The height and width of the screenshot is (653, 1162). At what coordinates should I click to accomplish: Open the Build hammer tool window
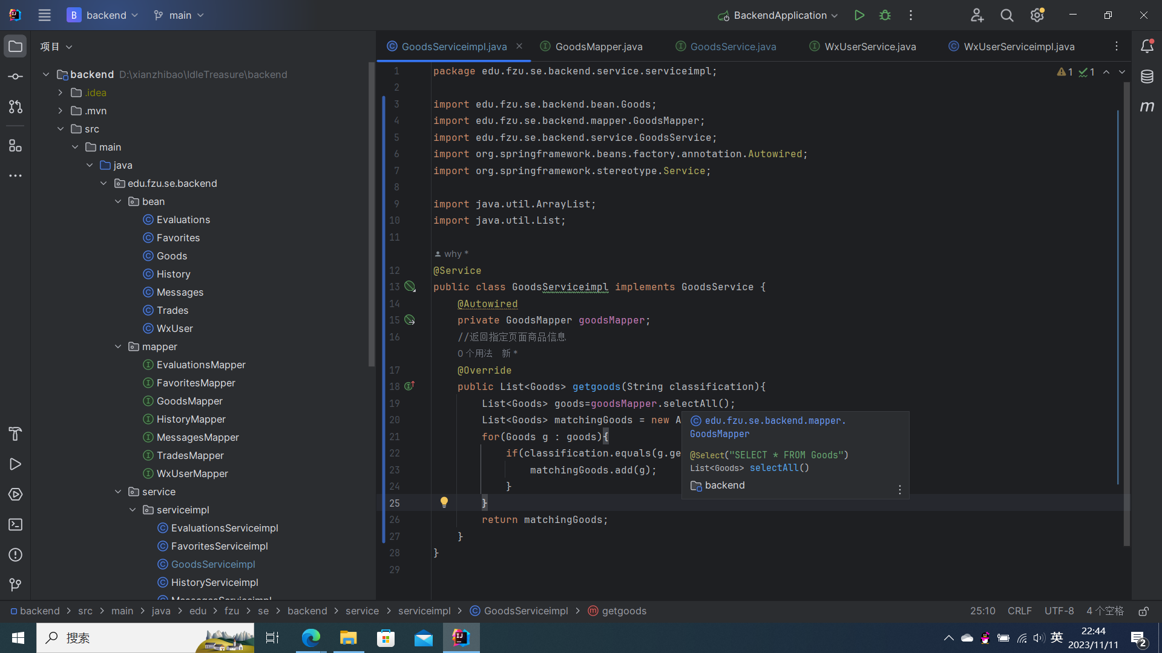tap(15, 434)
